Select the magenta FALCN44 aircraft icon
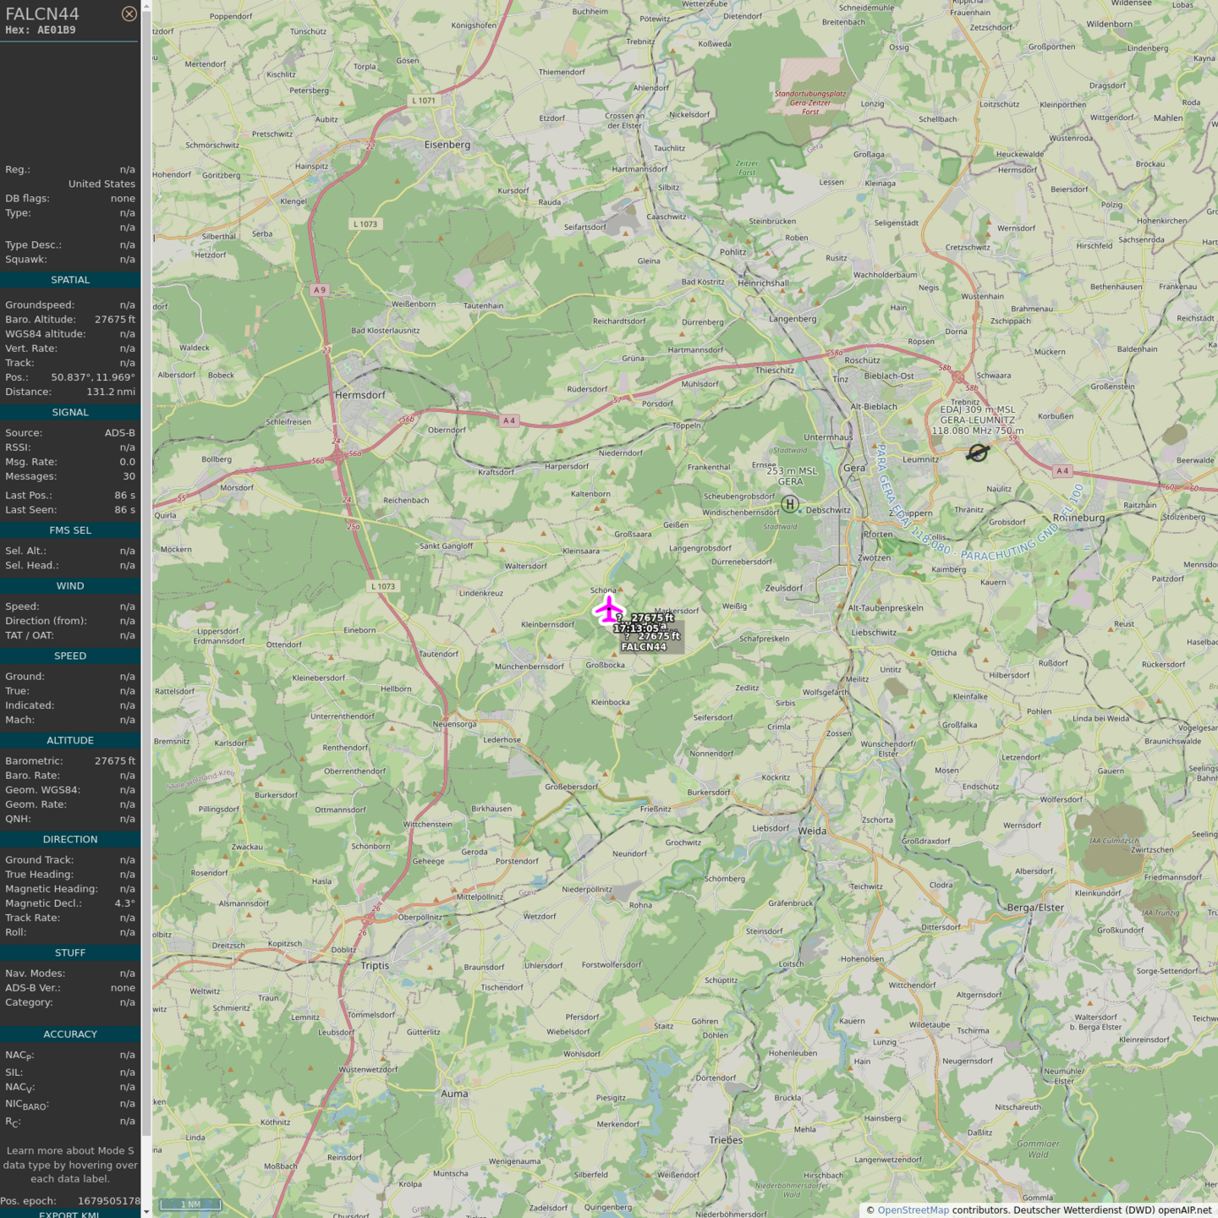 pos(608,609)
